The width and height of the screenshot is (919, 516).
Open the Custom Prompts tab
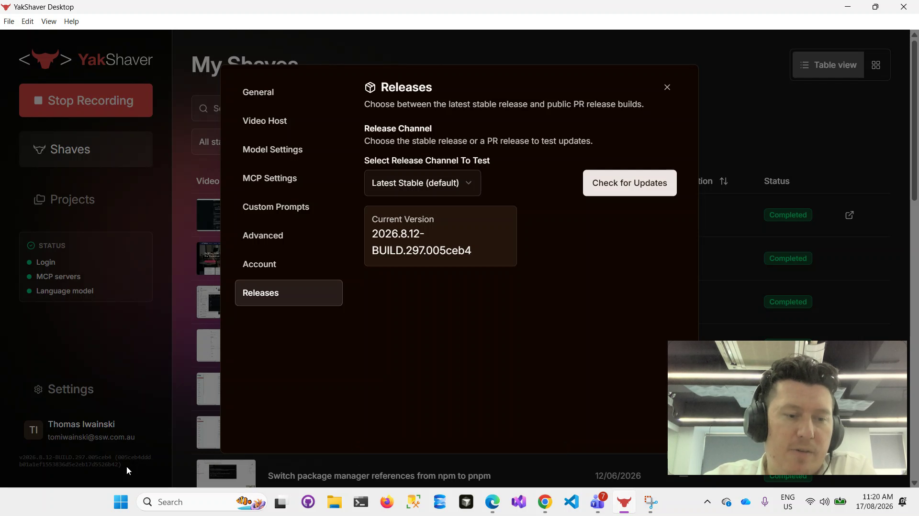289,207
